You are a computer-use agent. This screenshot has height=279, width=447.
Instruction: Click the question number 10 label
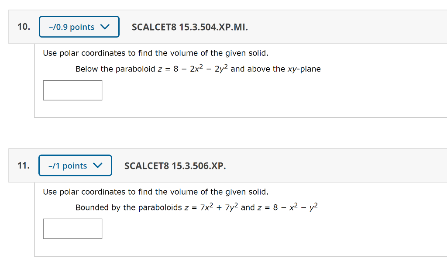23,27
